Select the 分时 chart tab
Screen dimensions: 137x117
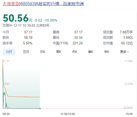coord(9,52)
